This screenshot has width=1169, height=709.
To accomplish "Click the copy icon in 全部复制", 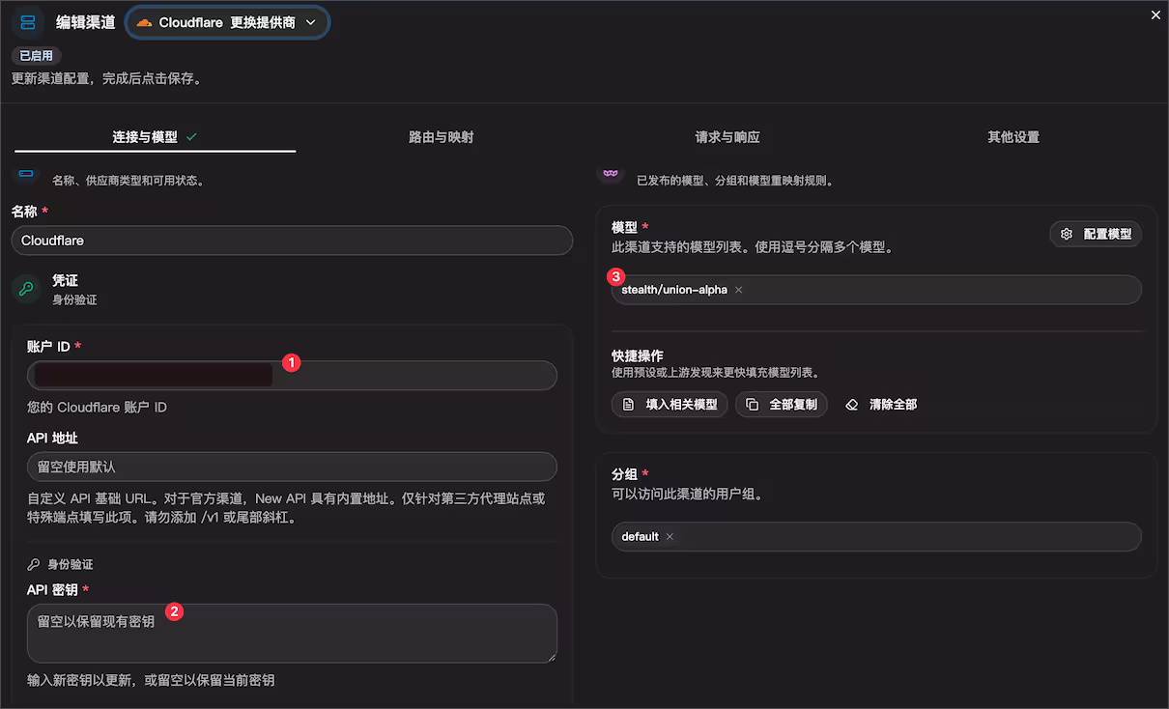I will [x=753, y=405].
